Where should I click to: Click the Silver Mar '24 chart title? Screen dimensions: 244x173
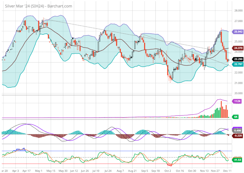tap(38, 6)
